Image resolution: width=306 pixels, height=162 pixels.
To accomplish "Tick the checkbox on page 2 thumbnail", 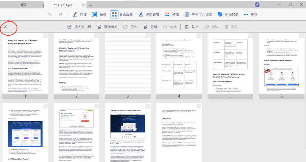I will tap(96, 36).
